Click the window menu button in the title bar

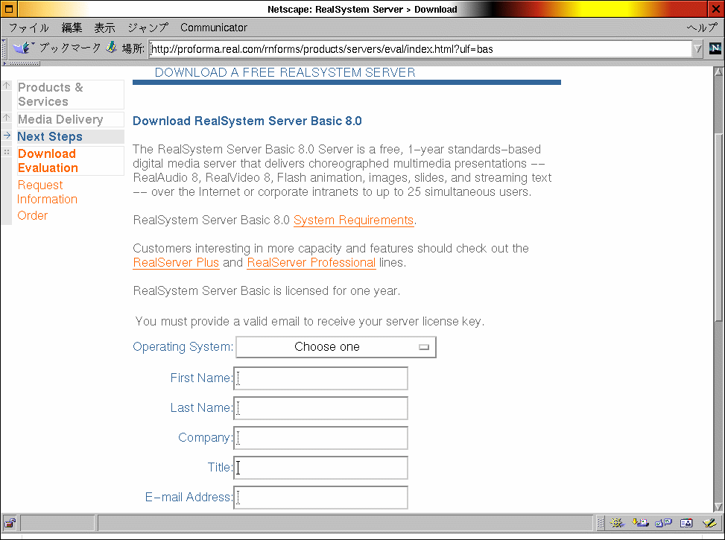[x=9, y=9]
